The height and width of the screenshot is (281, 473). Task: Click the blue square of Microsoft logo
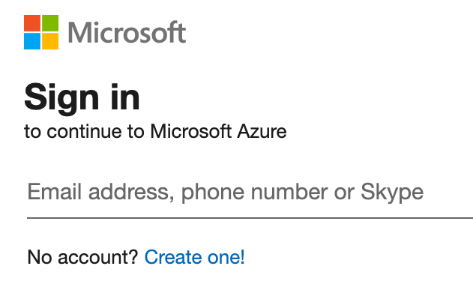(x=32, y=41)
